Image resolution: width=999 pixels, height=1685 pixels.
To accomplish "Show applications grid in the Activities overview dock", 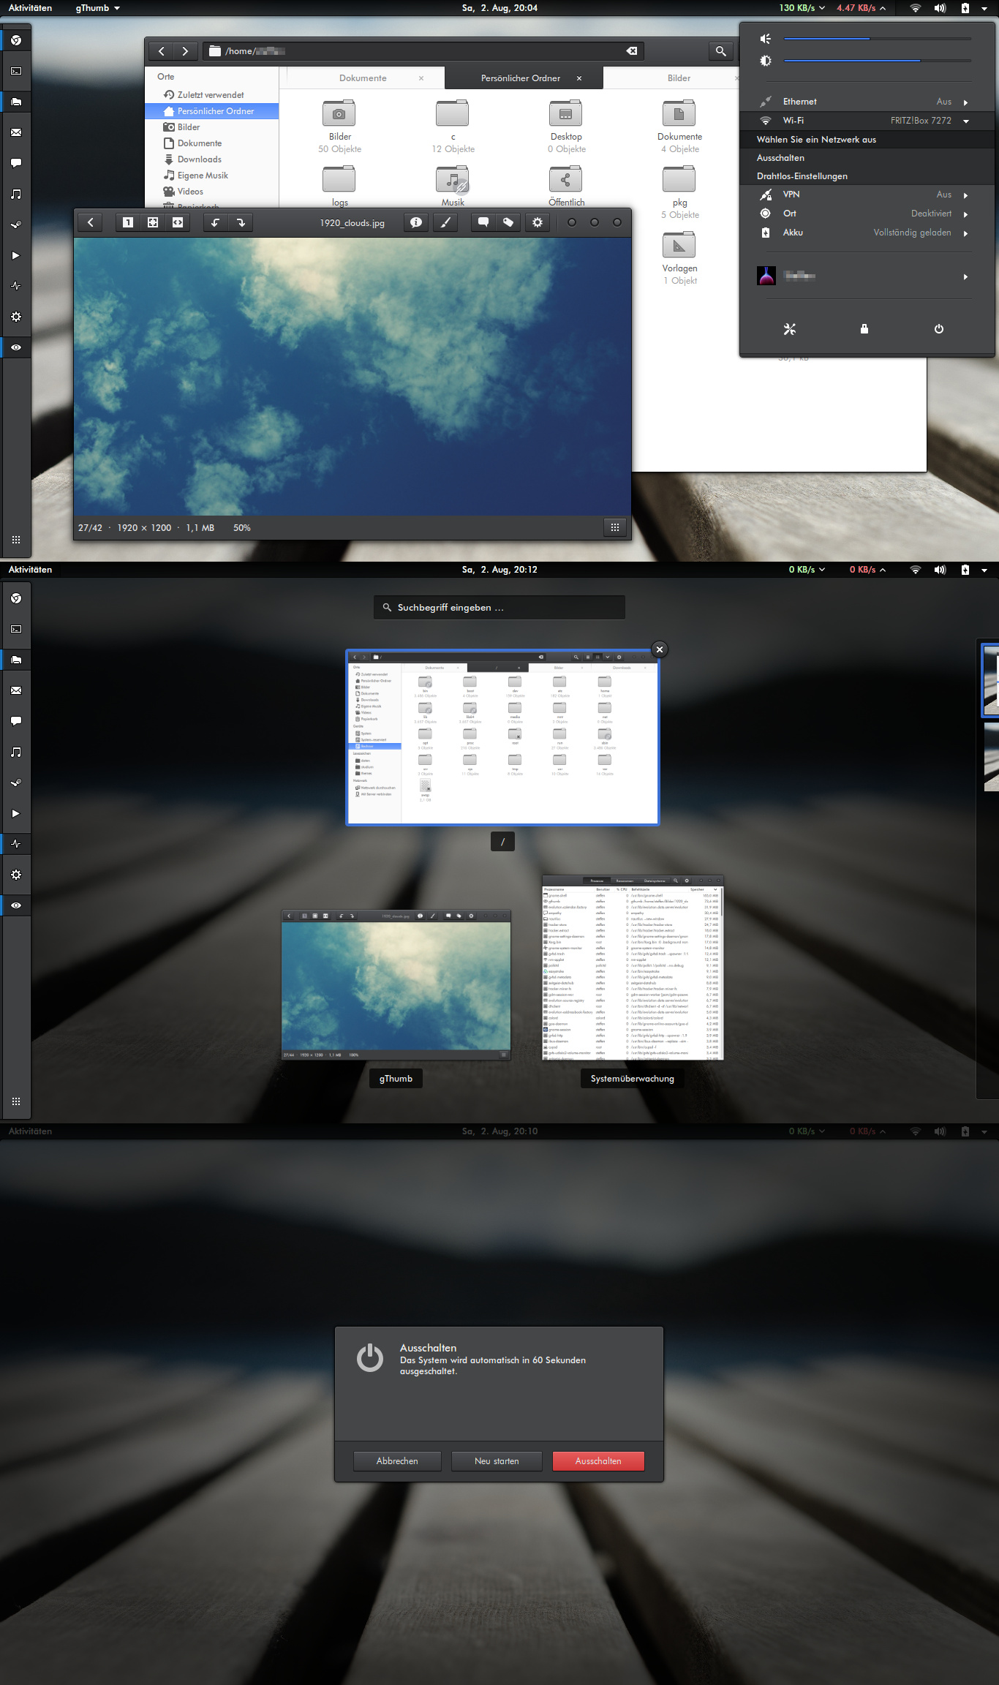I will point(16,1101).
